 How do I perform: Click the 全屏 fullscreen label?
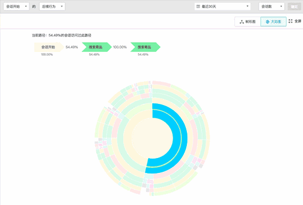[298, 21]
